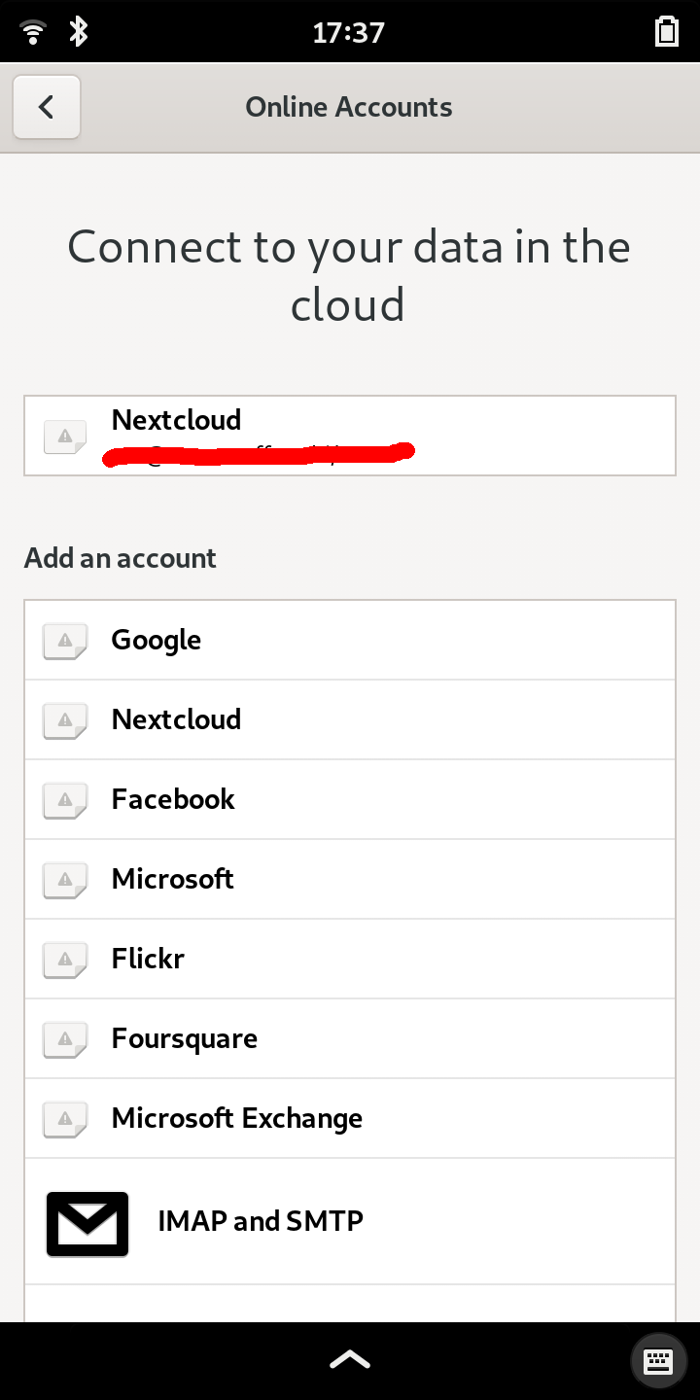Click the envelope icon for IMAP and SMTP
This screenshot has width=700, height=1400.
point(87,1224)
